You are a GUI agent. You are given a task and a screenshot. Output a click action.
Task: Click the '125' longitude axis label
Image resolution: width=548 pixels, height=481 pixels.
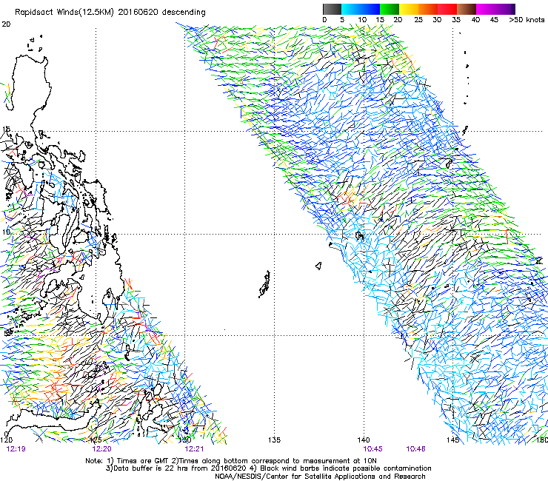click(x=96, y=440)
